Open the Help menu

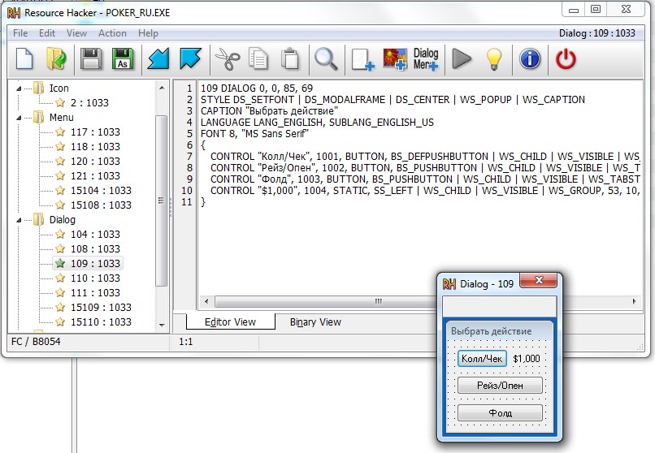148,33
